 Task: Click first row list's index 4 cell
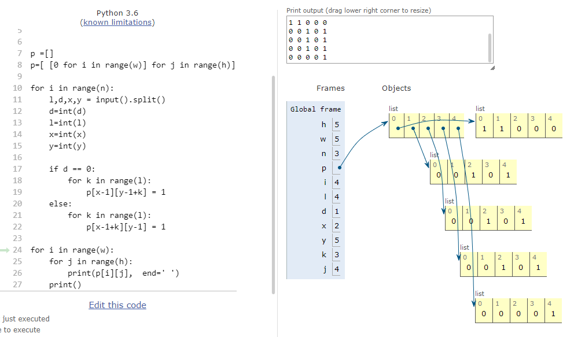click(554, 125)
